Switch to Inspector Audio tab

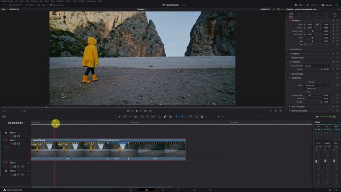(x=299, y=15)
